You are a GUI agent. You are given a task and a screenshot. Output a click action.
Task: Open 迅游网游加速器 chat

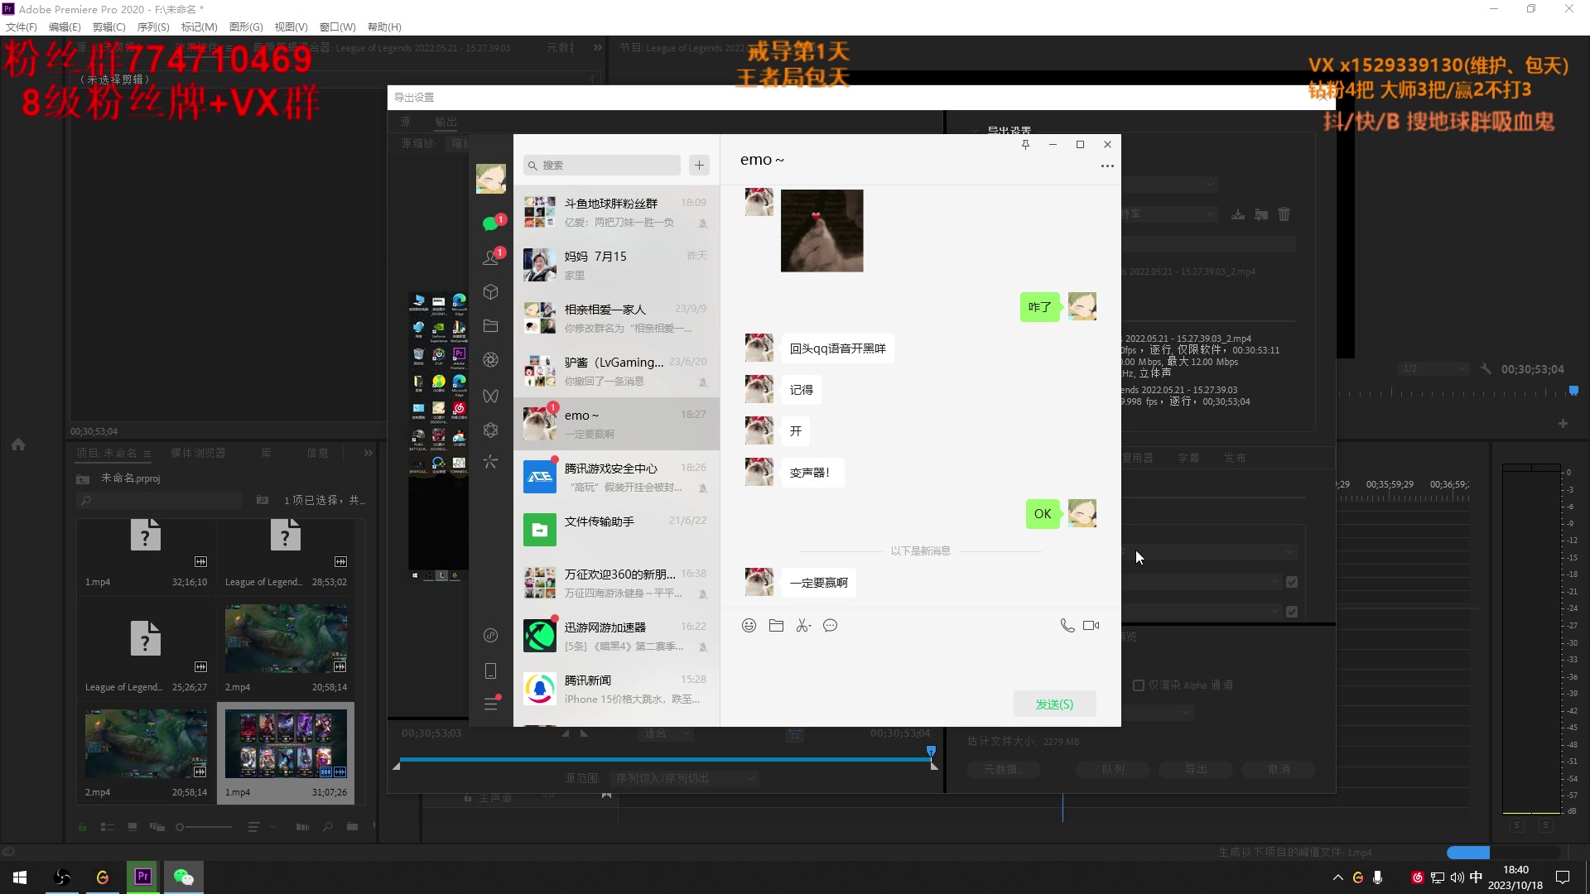point(616,636)
